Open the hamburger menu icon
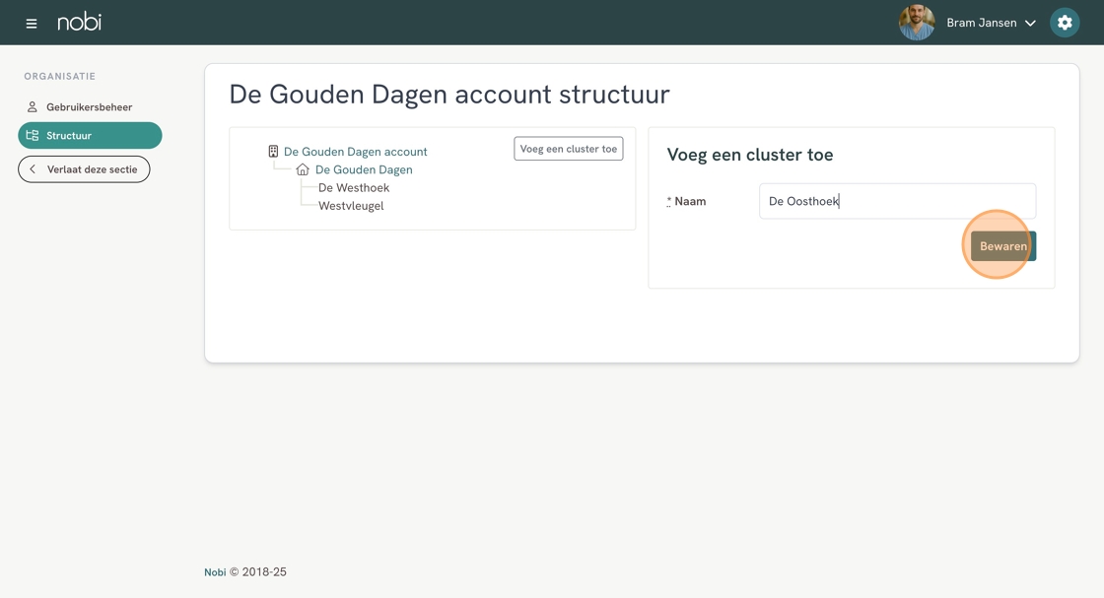The width and height of the screenshot is (1104, 598). 31,24
